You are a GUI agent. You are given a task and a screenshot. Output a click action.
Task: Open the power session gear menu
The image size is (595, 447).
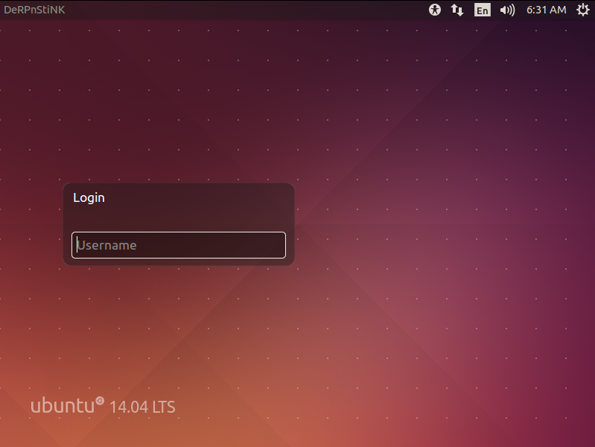[x=583, y=10]
